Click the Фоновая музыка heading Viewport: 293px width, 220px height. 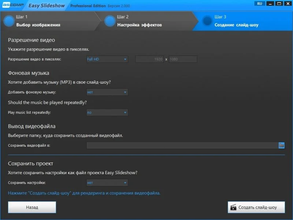[x=29, y=73]
